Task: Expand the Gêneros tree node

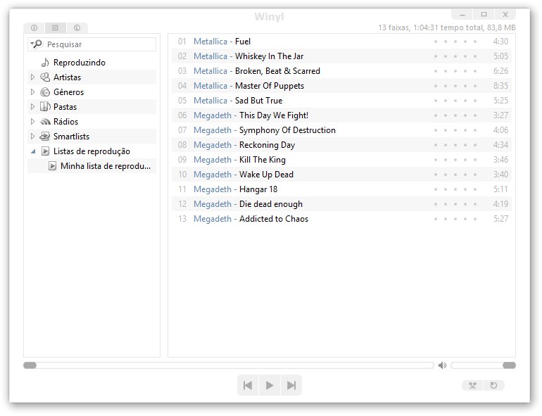Action: [x=32, y=92]
